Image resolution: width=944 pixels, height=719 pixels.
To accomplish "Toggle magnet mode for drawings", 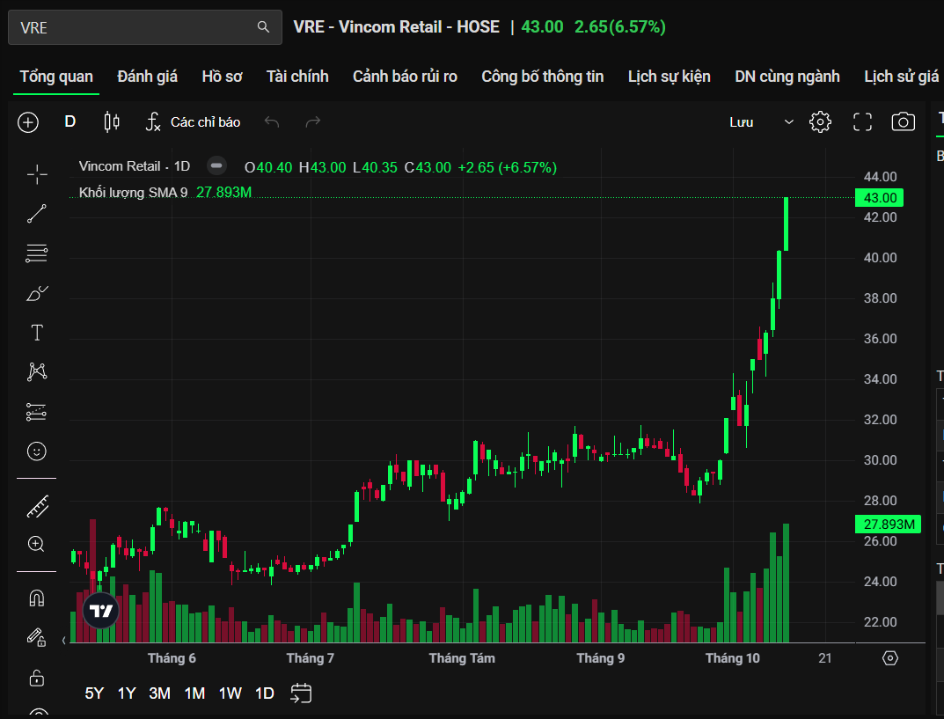I will tap(37, 598).
